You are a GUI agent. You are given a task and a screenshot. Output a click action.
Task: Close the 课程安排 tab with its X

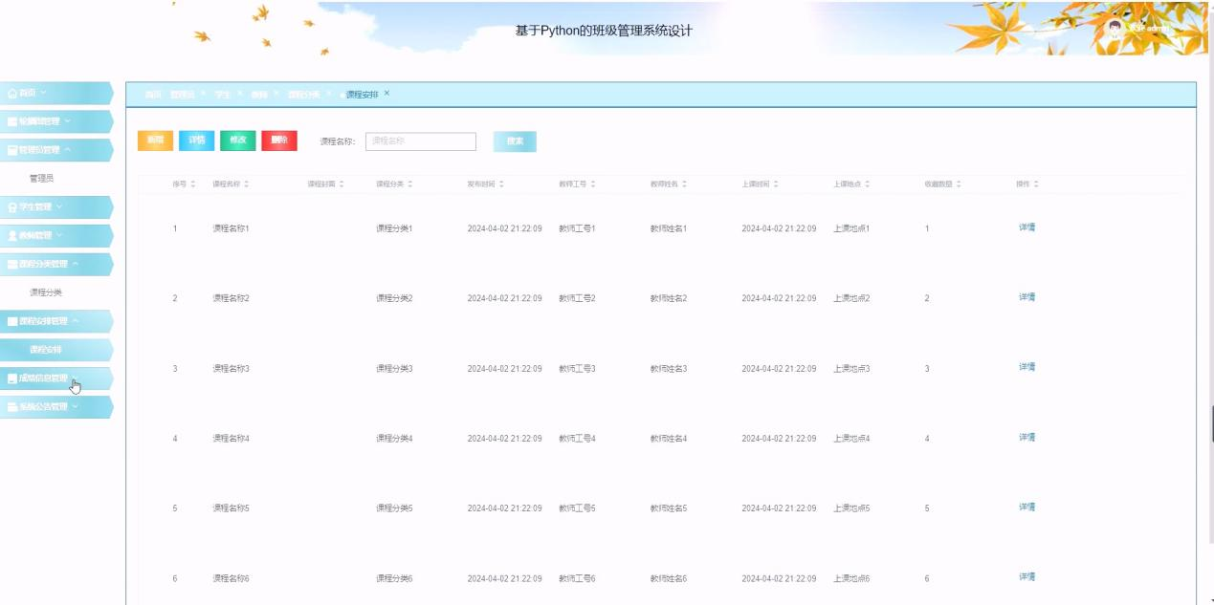(386, 94)
